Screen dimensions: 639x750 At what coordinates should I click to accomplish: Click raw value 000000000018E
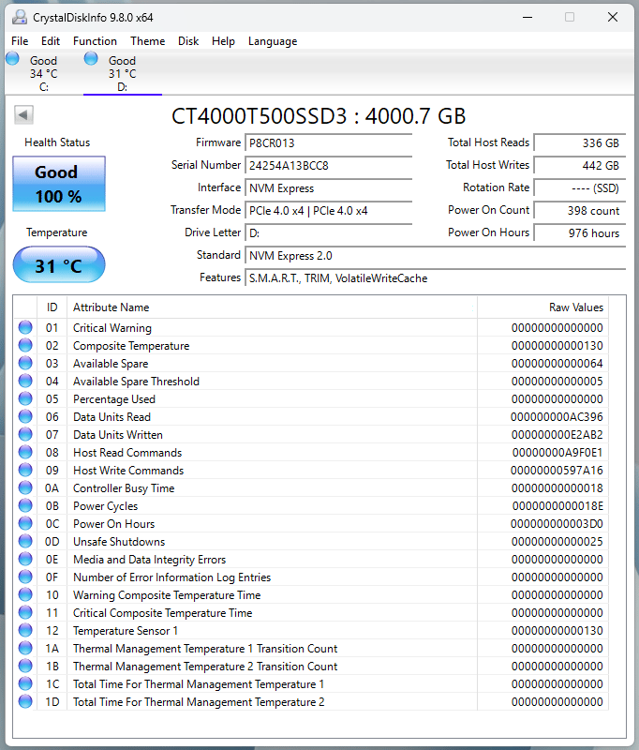point(557,506)
